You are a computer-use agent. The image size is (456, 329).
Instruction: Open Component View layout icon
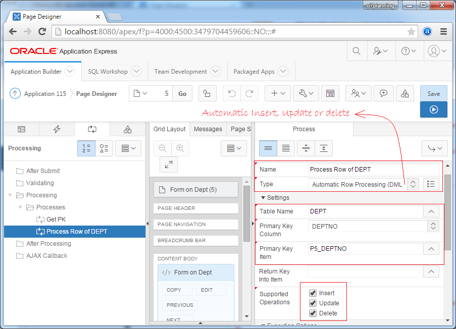coord(330,93)
